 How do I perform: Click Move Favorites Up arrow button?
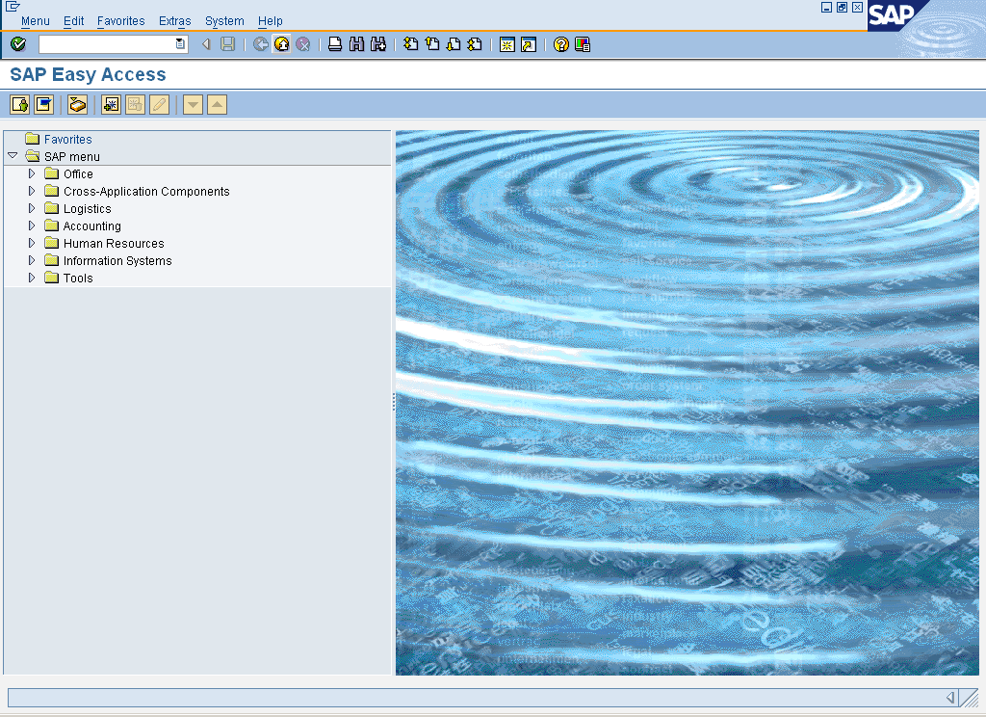[x=217, y=104]
